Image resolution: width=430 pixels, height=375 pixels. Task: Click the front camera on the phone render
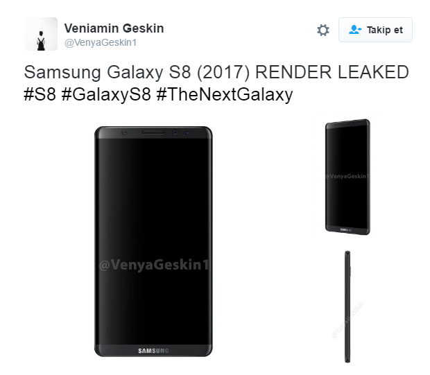coord(175,132)
